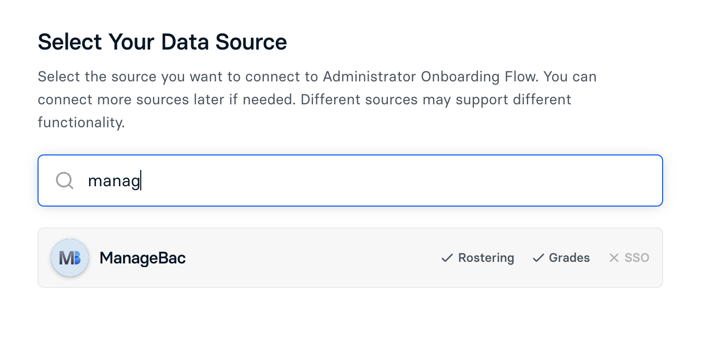Click "Select the source" description opening
This screenshot has height=337, width=709.
pyautogui.click(x=97, y=77)
